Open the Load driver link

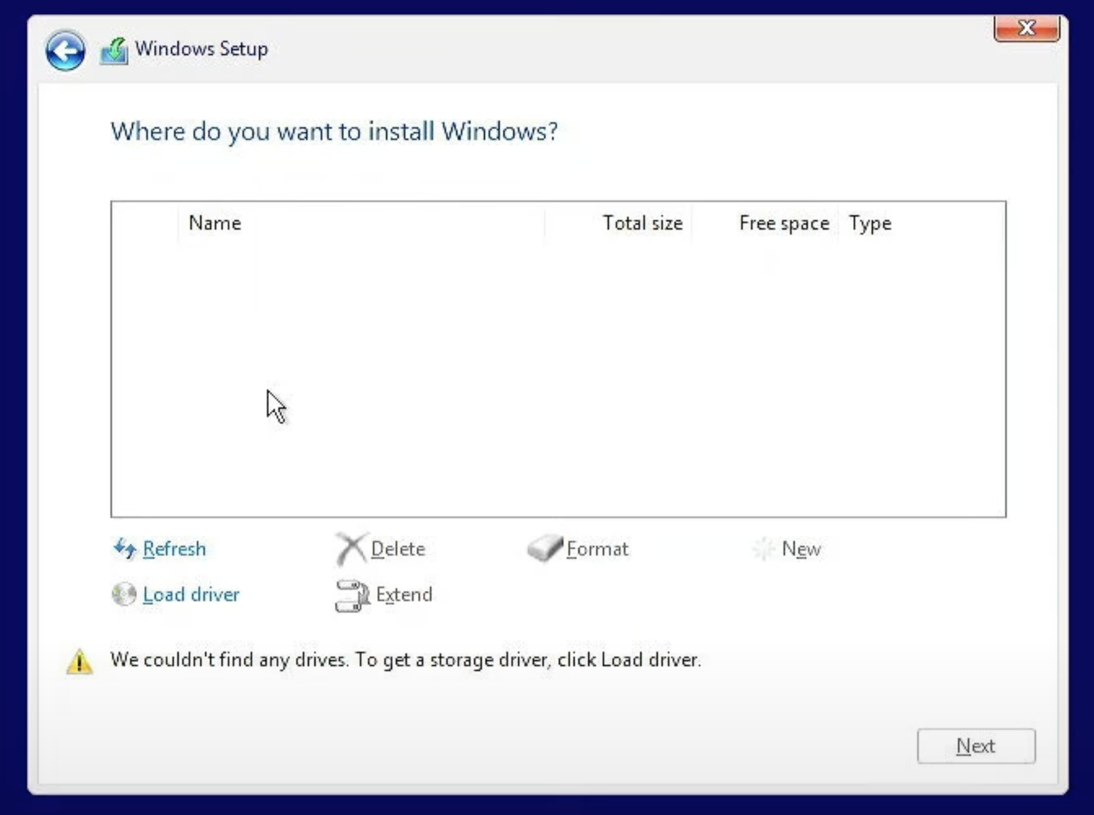pos(191,594)
